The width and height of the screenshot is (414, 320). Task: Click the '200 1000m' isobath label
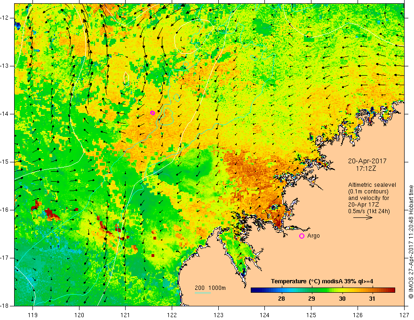pyautogui.click(x=210, y=288)
